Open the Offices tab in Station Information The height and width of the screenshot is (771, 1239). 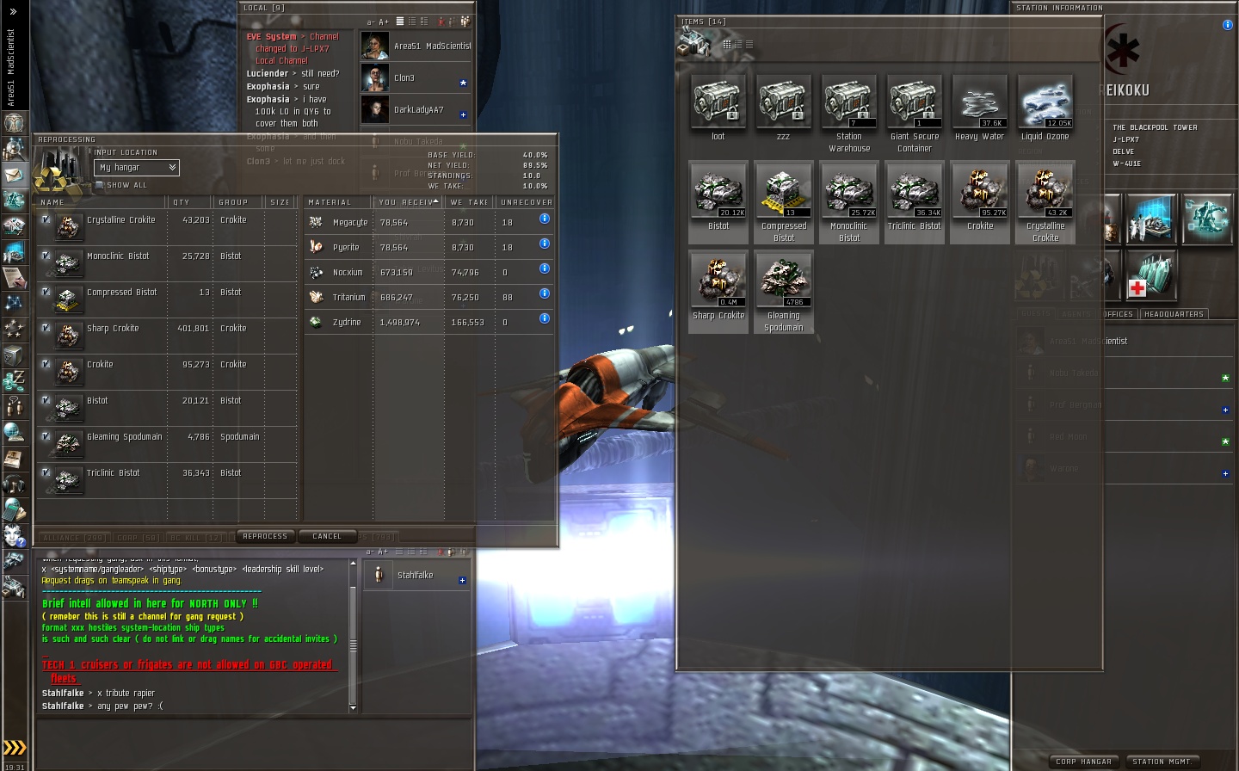1119,314
